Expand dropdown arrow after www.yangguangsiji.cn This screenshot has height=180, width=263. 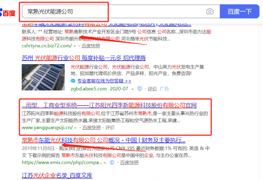click(x=75, y=128)
